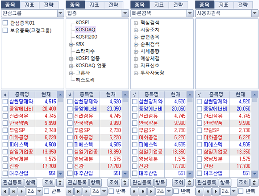The width and height of the screenshot is (259, 196).
Task: Enable 반복 checkbox in the 업종 panel
Action: click(111, 192)
